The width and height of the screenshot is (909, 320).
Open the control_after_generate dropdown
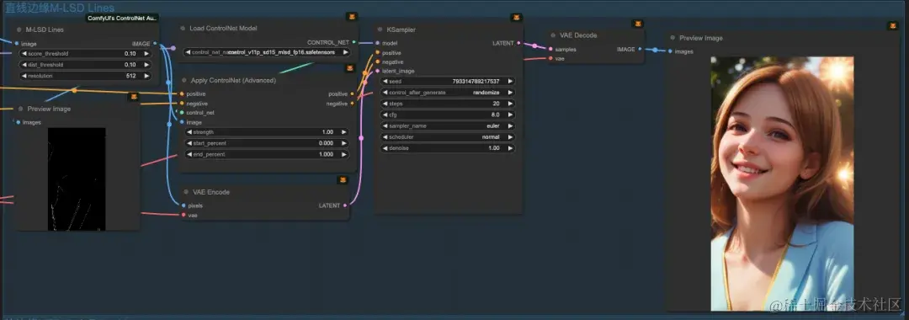[448, 92]
